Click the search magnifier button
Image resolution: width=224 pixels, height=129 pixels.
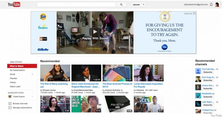pos(121,4)
